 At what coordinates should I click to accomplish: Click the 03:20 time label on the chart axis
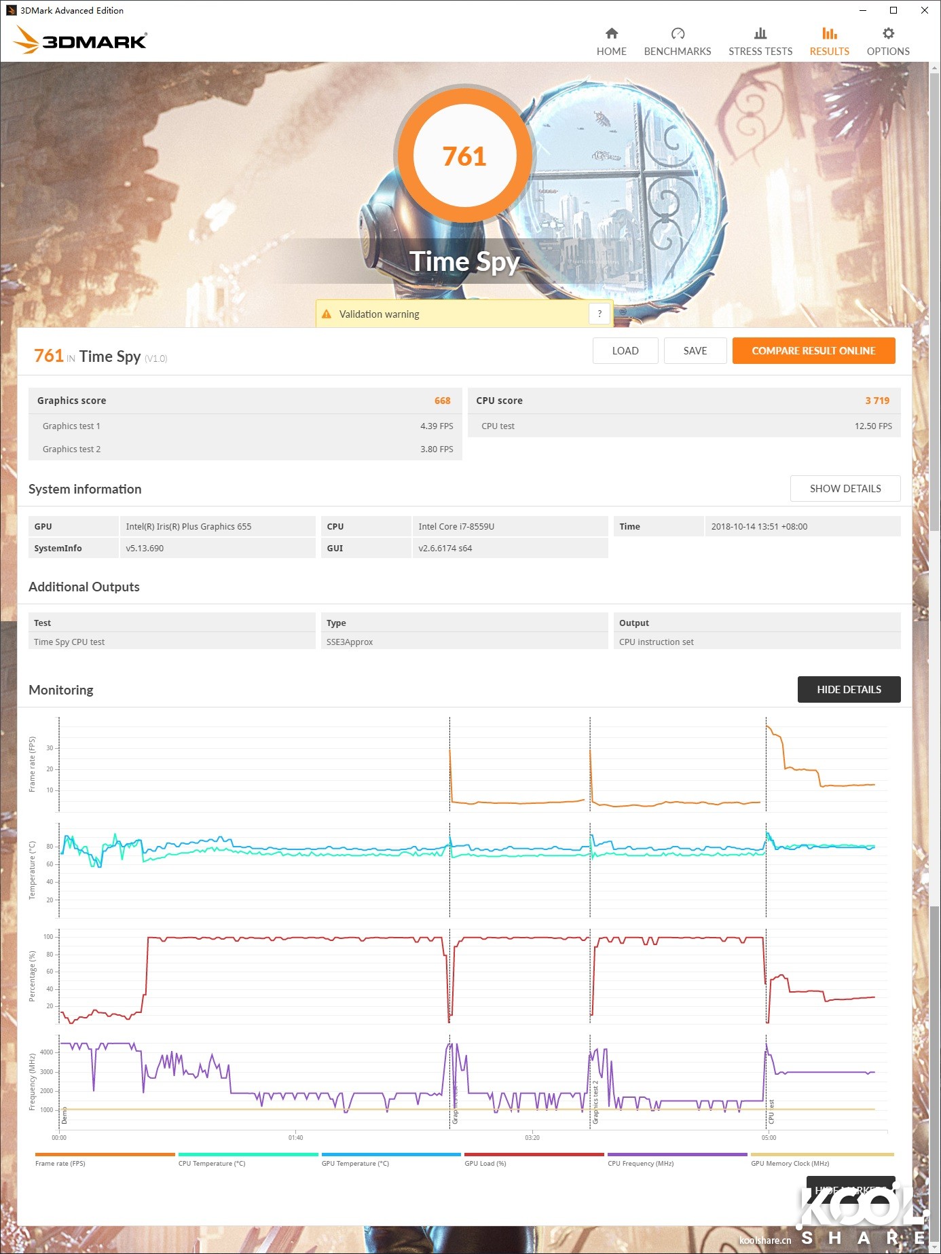pos(532,1137)
